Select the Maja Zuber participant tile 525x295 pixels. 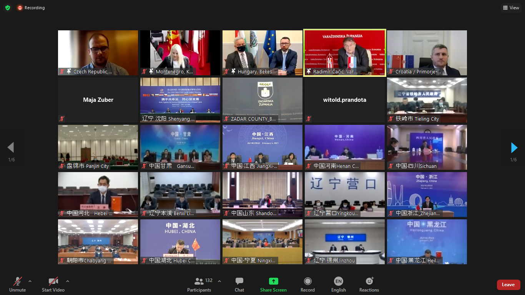98,100
